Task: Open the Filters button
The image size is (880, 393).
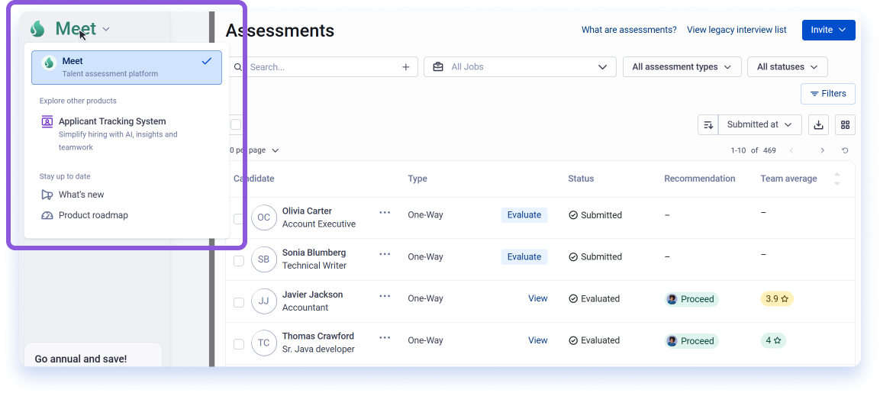Action: coord(828,94)
